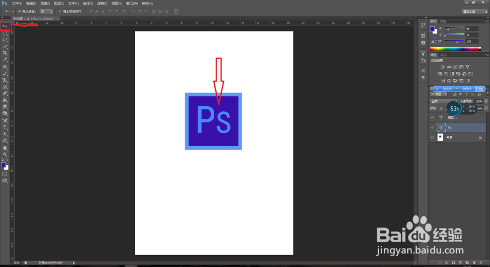The width and height of the screenshot is (490, 267).
Task: Open the 图像(I) menu
Action: [45, 3]
